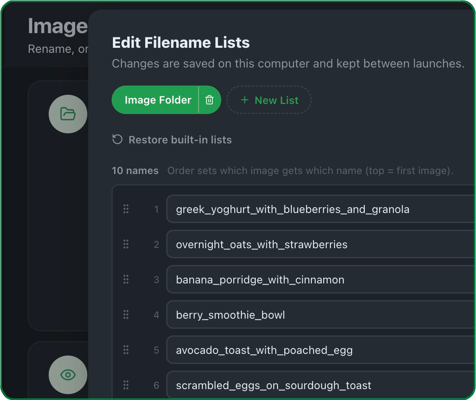Image resolution: width=476 pixels, height=400 pixels.
Task: Edit the overnight_oats_with_strawberries name field
Action: pos(321,244)
